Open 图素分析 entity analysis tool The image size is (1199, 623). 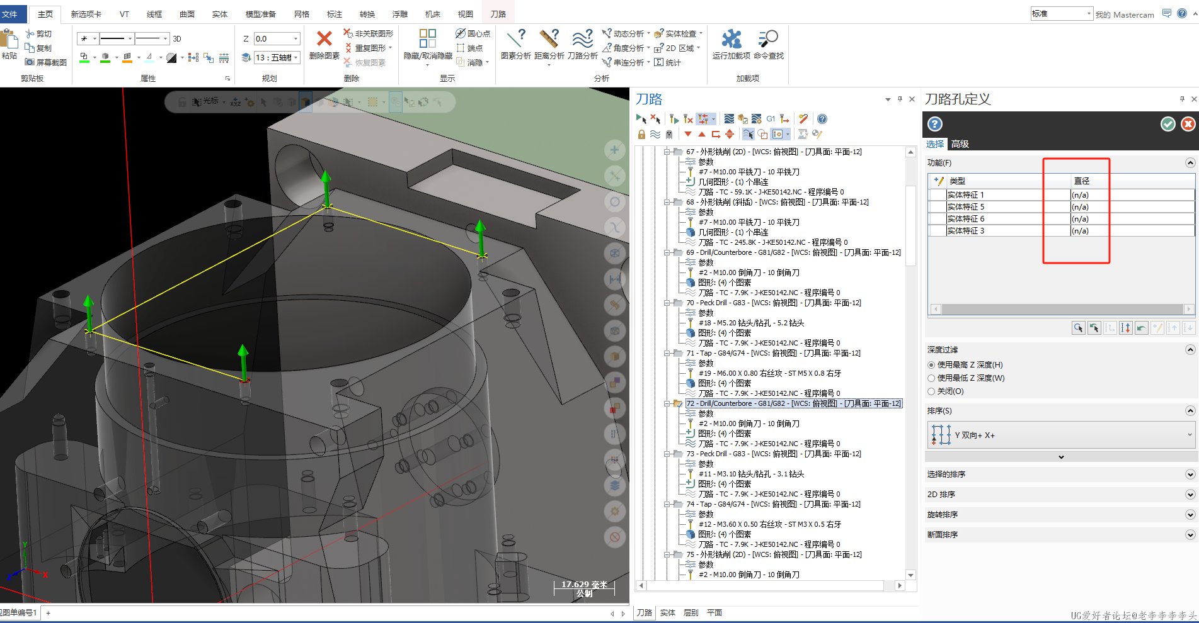(x=515, y=39)
